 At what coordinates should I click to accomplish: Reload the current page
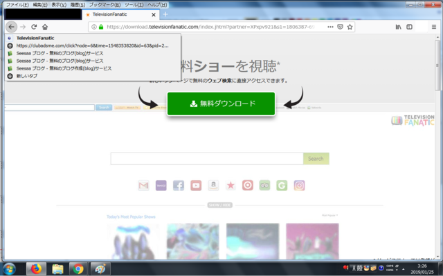tap(34, 27)
